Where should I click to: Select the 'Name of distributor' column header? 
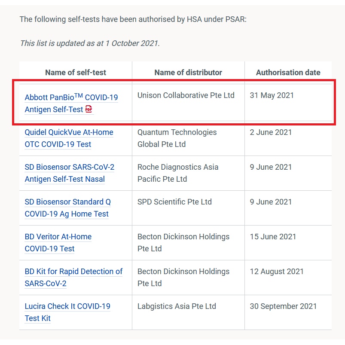pyautogui.click(x=188, y=73)
